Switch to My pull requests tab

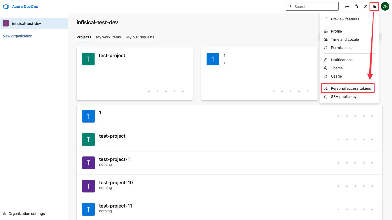click(x=140, y=37)
